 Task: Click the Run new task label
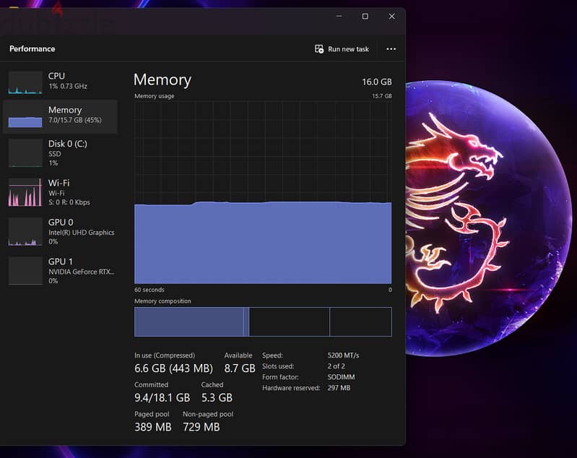point(348,49)
